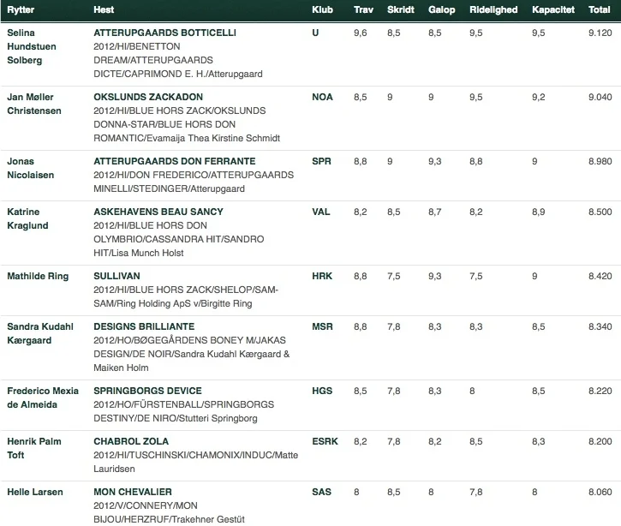Select rider Jan Møller Christensen
This screenshot has height=526, width=621.
pyautogui.click(x=34, y=104)
